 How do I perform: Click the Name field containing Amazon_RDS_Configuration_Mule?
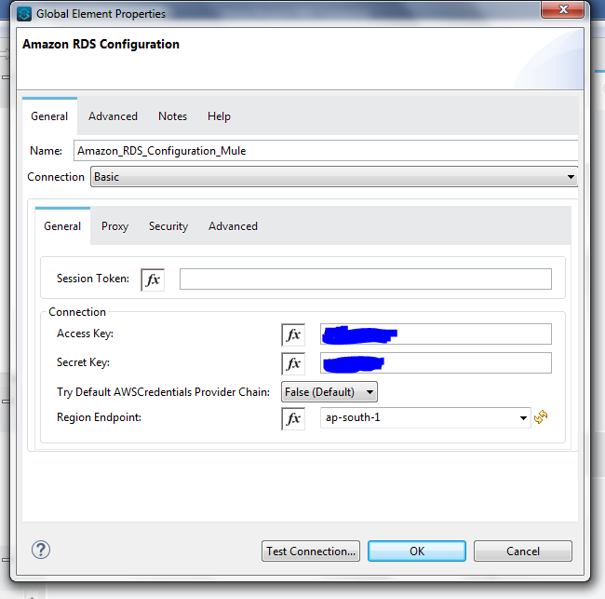(326, 151)
